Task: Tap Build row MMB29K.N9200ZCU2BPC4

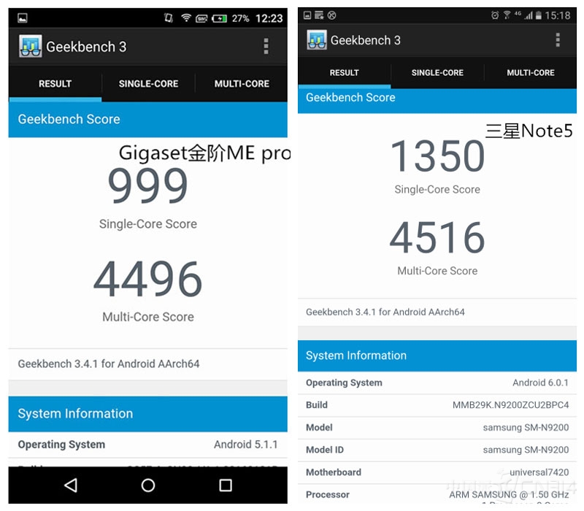Action: (437, 405)
